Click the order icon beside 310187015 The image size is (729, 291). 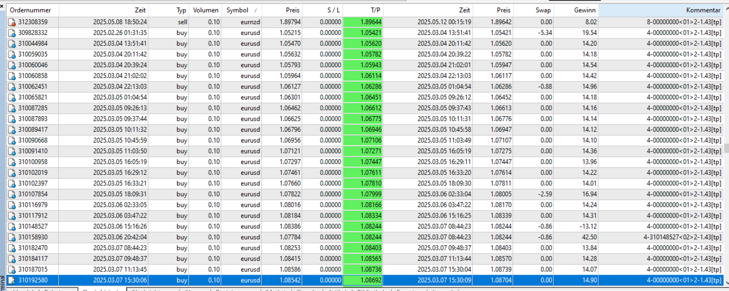[12, 269]
